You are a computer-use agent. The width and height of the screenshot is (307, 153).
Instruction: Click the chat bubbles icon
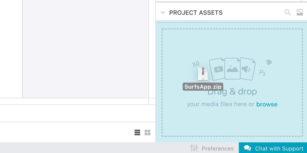[x=247, y=148]
